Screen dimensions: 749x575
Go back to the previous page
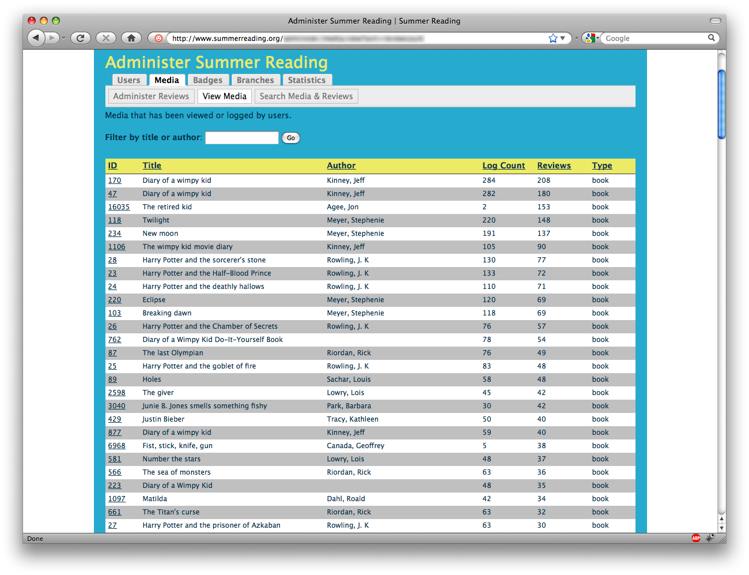36,38
